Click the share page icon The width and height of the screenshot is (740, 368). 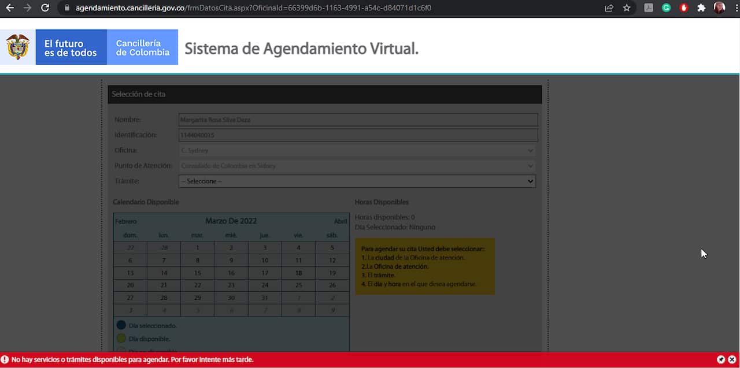pyautogui.click(x=609, y=8)
